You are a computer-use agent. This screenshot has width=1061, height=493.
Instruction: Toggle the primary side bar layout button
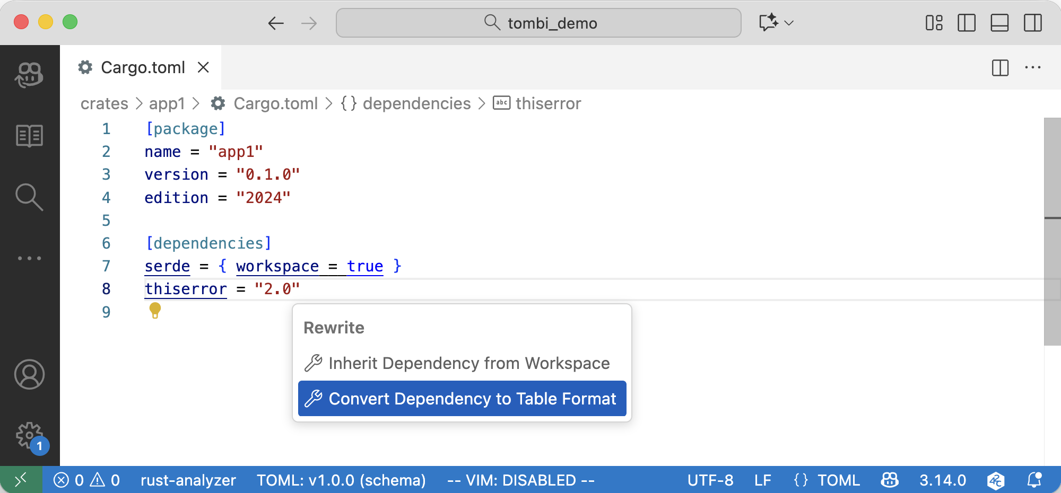click(x=967, y=23)
